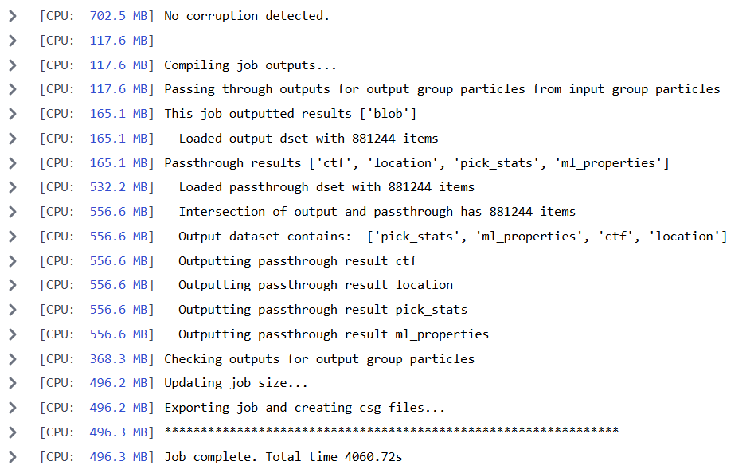Expand the 'Compiling job outputs' log line
The image size is (754, 473).
pos(13,64)
